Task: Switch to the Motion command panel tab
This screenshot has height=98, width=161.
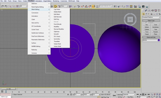Action: pos(153,10)
